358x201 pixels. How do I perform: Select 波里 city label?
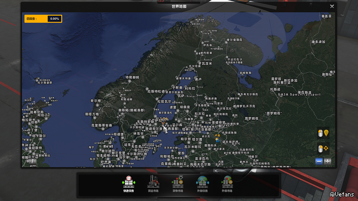click(173, 107)
